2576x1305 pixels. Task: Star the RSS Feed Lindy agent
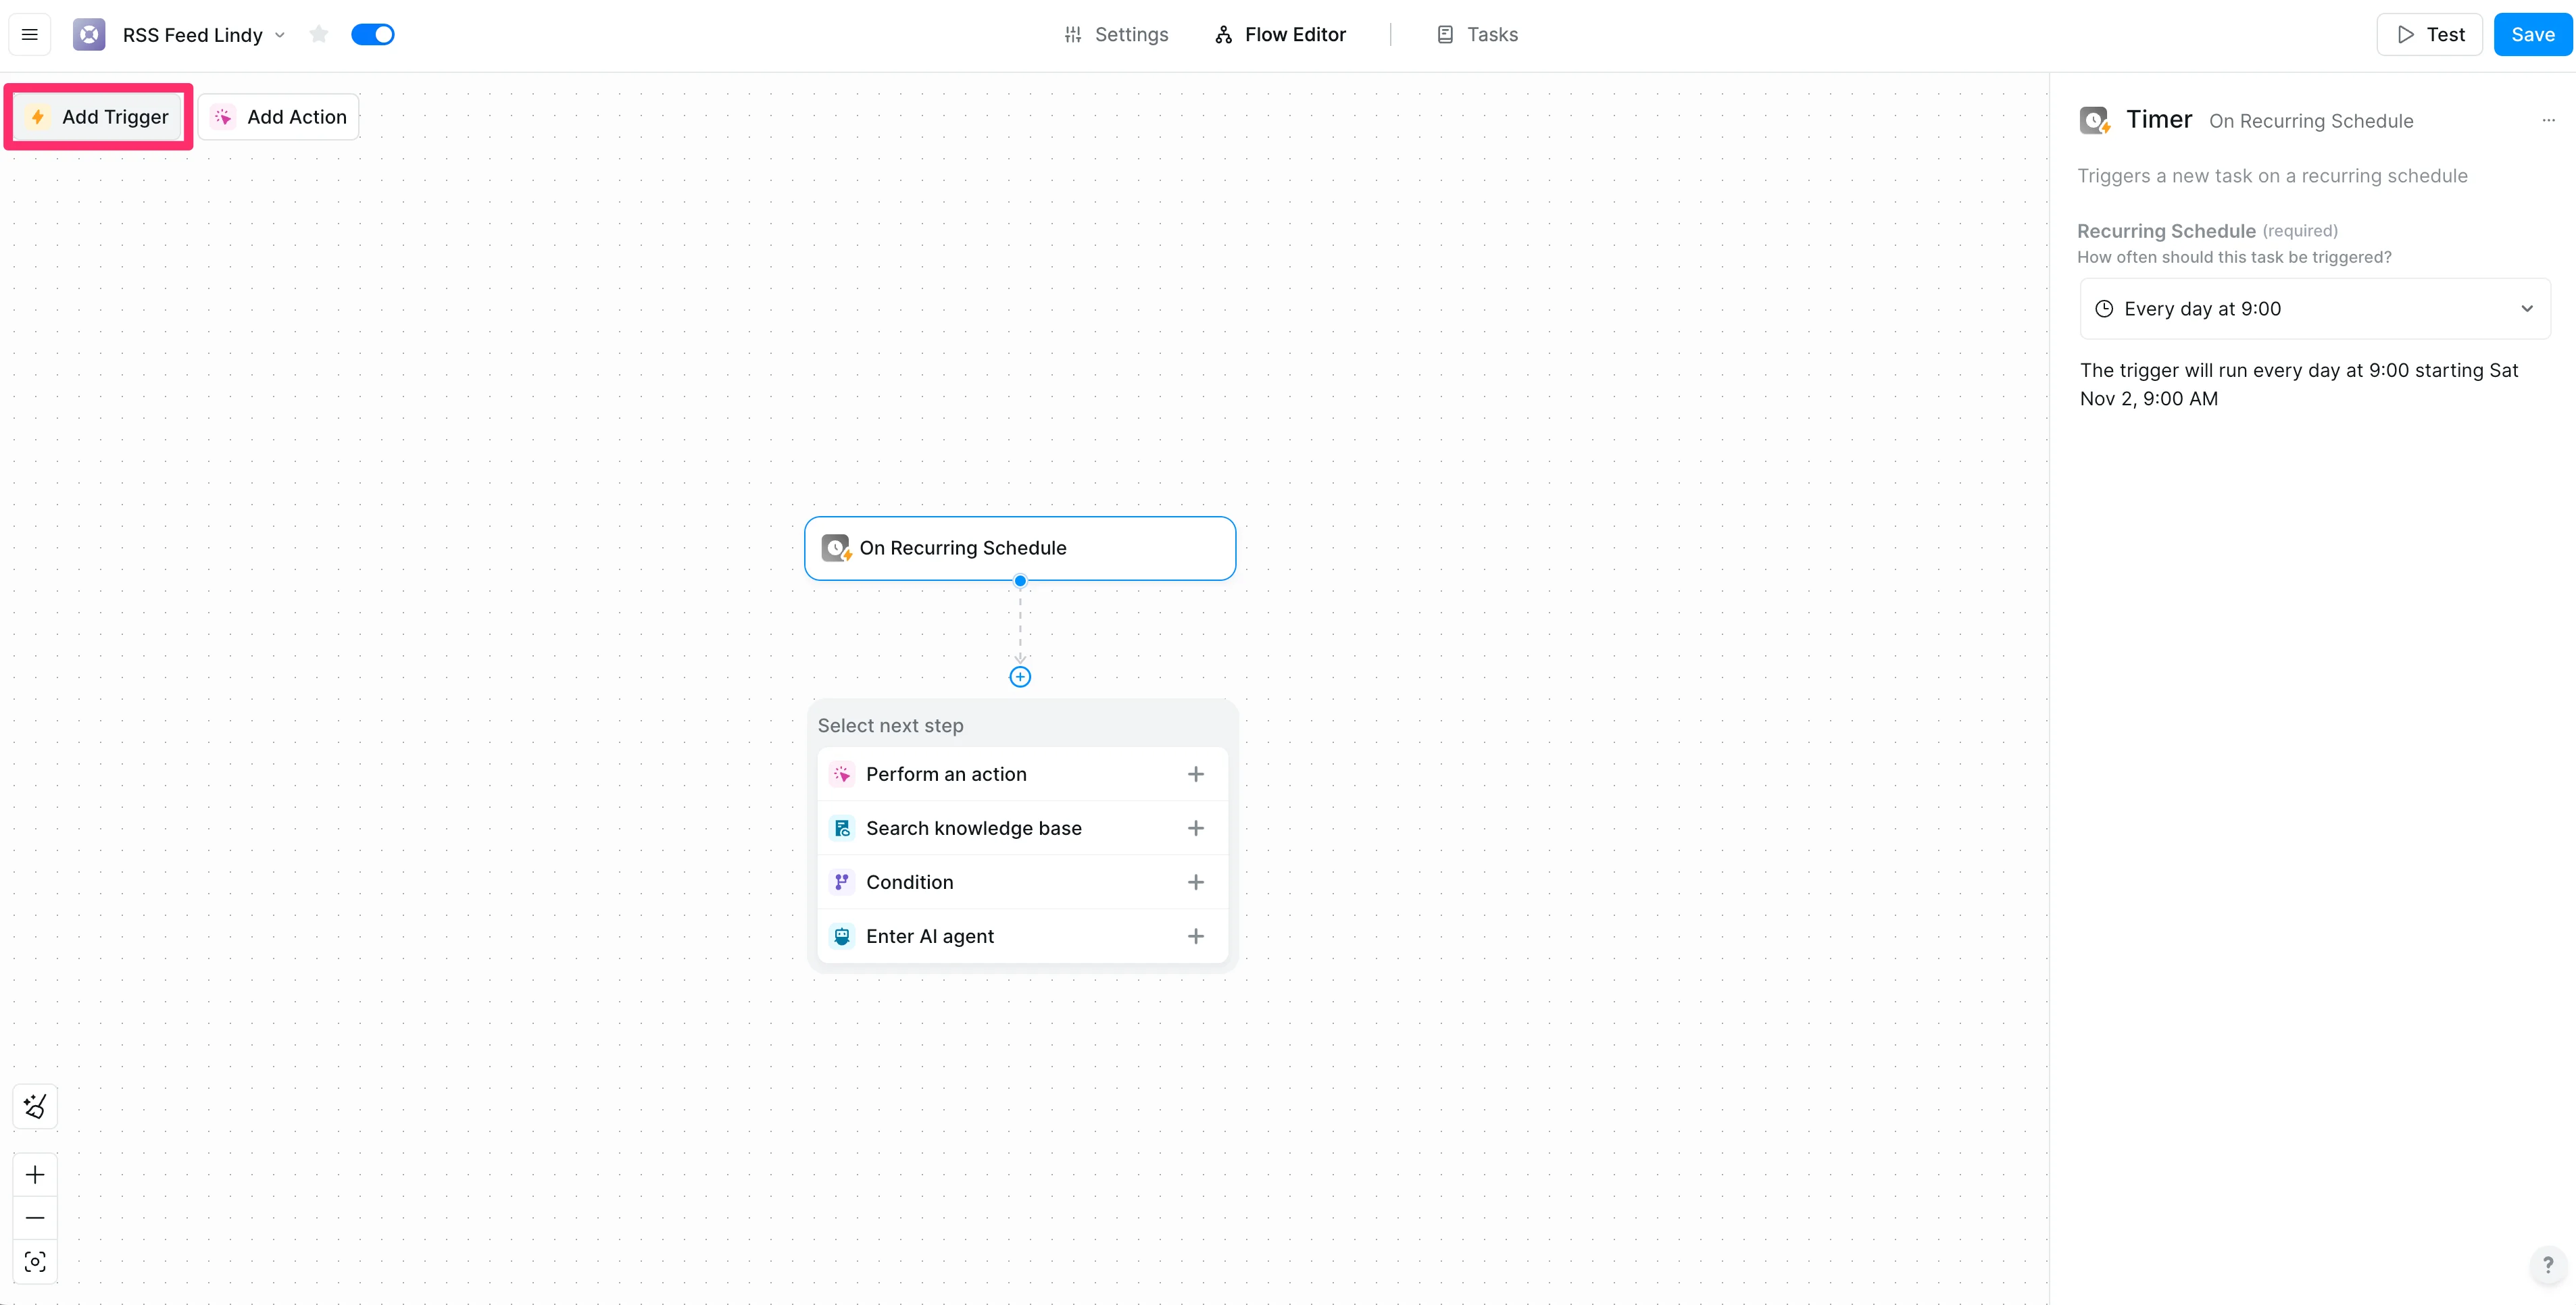coord(319,35)
